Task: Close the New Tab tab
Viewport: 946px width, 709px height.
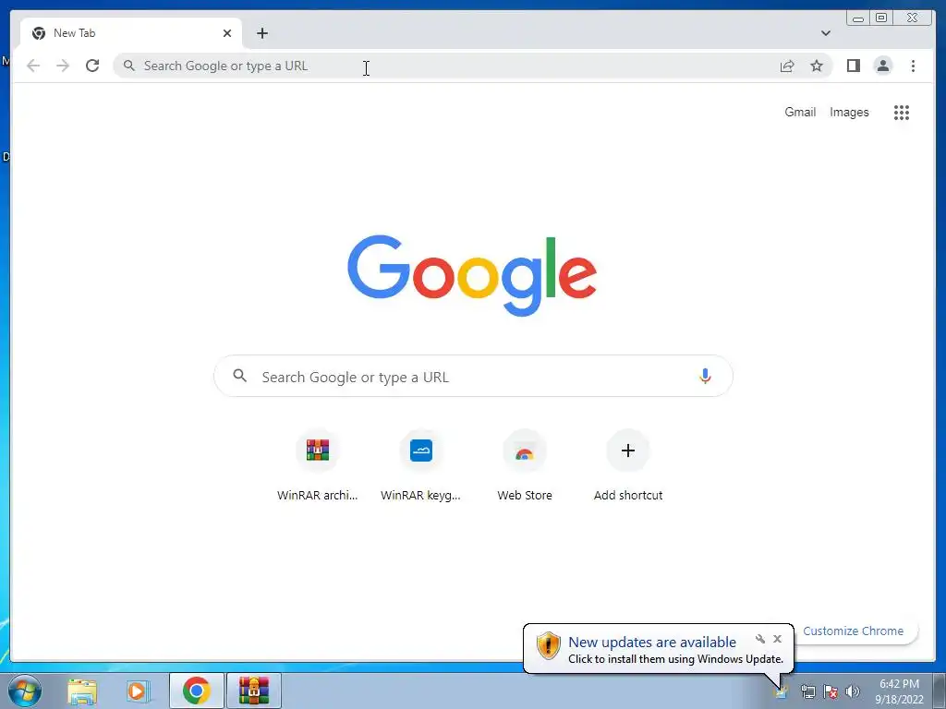Action: coord(227,33)
